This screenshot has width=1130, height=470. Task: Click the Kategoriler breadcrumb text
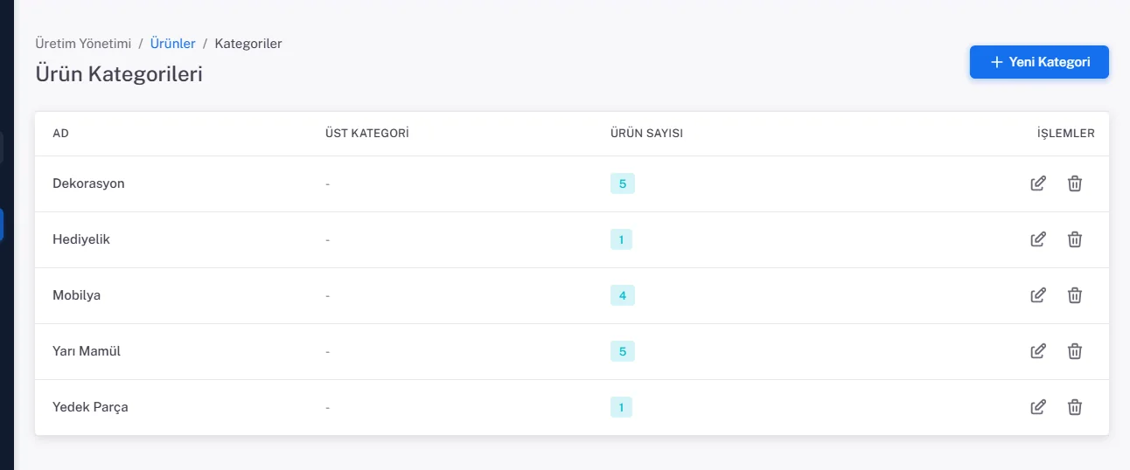248,43
